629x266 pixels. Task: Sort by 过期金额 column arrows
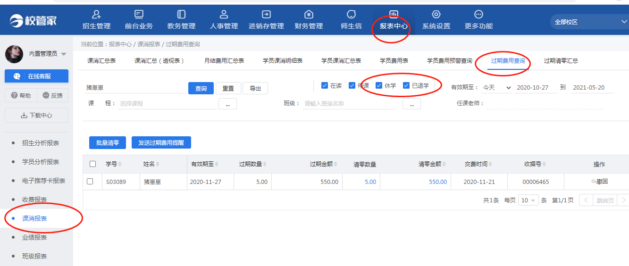click(x=336, y=164)
